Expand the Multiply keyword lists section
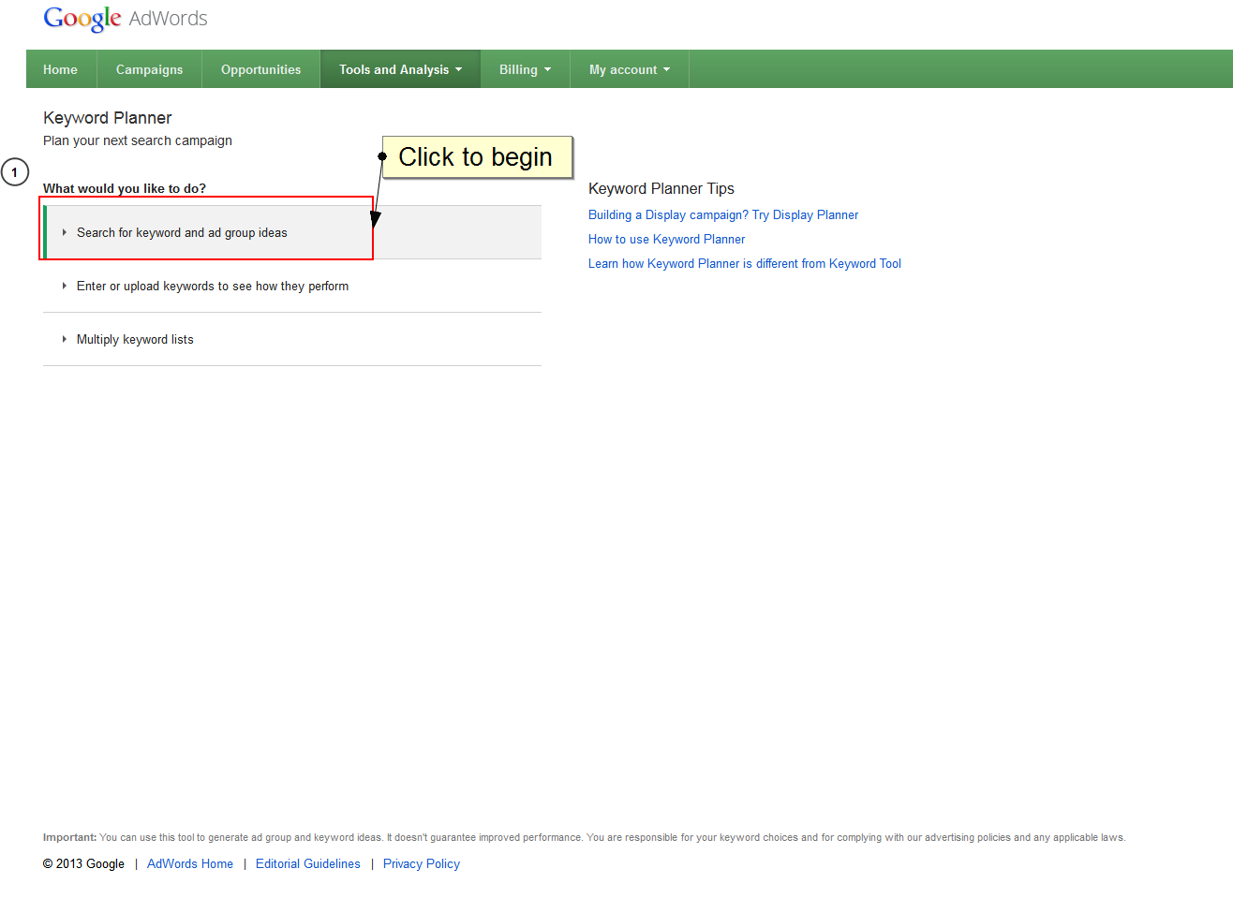Image resolution: width=1233 pixels, height=913 pixels. click(135, 340)
